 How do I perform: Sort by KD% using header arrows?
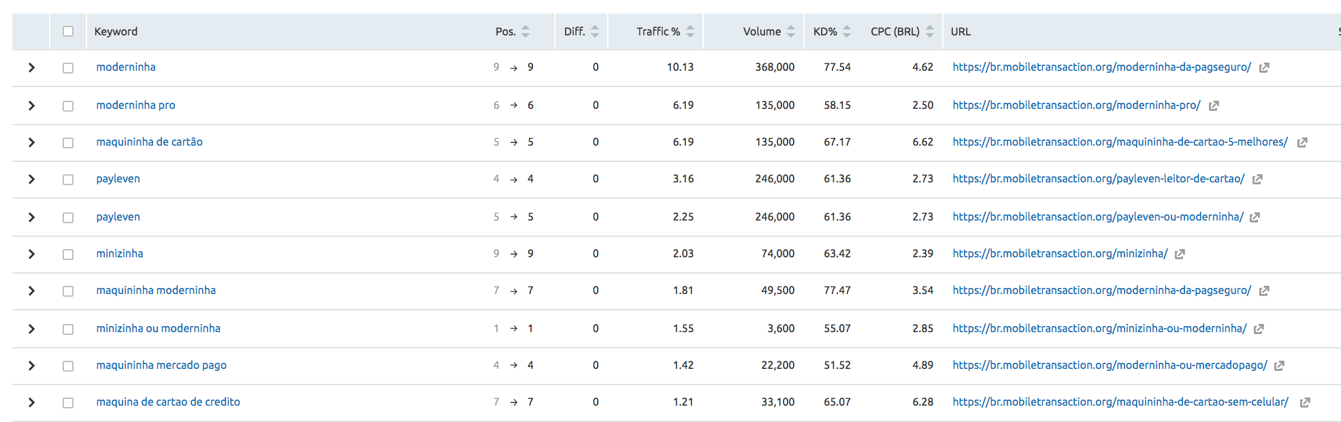click(x=846, y=31)
